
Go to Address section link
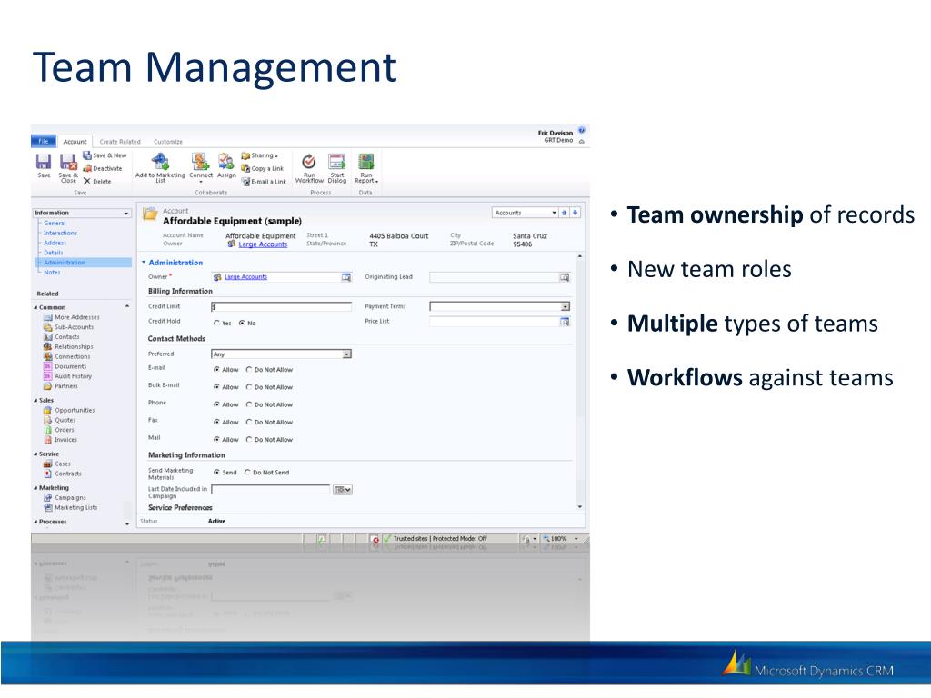pyautogui.click(x=55, y=243)
